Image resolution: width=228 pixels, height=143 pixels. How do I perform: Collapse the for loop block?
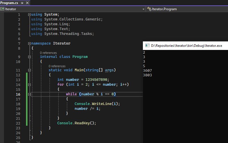pos(29,85)
